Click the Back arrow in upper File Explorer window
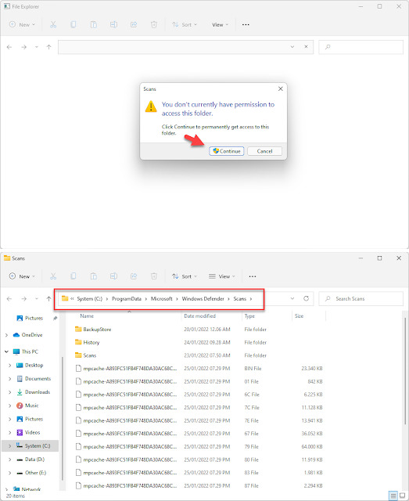Viewport: 409px width, 501px height. click(x=9, y=47)
